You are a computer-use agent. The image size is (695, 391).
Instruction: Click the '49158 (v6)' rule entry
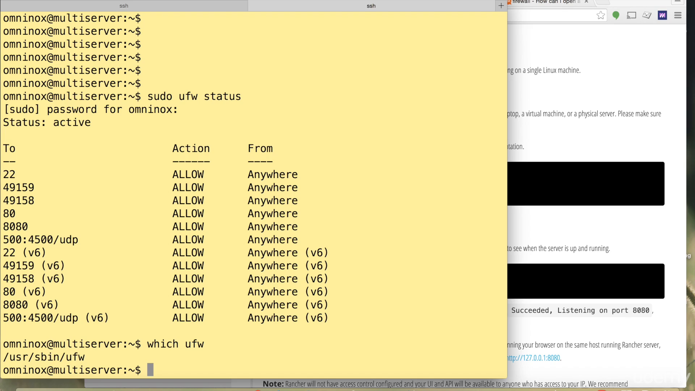pos(34,279)
